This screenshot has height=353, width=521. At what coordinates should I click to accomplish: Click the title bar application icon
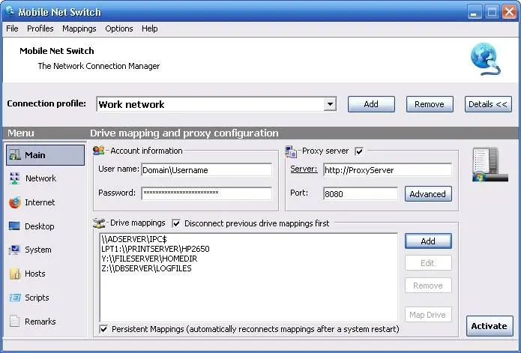coord(10,11)
